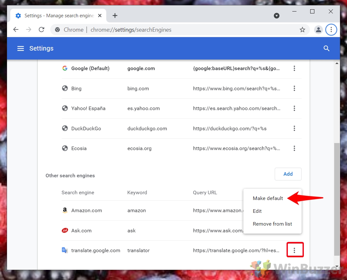
Task: Click the Other search engines heading
Action: click(x=70, y=176)
